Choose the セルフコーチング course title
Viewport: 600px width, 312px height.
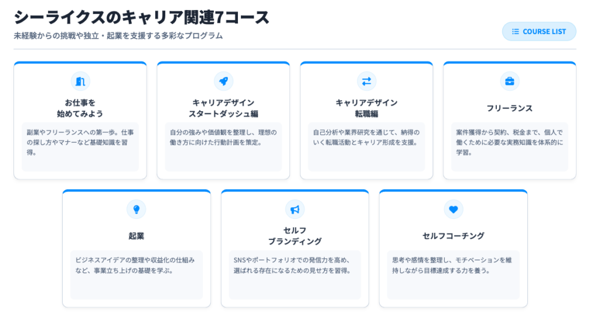click(453, 236)
